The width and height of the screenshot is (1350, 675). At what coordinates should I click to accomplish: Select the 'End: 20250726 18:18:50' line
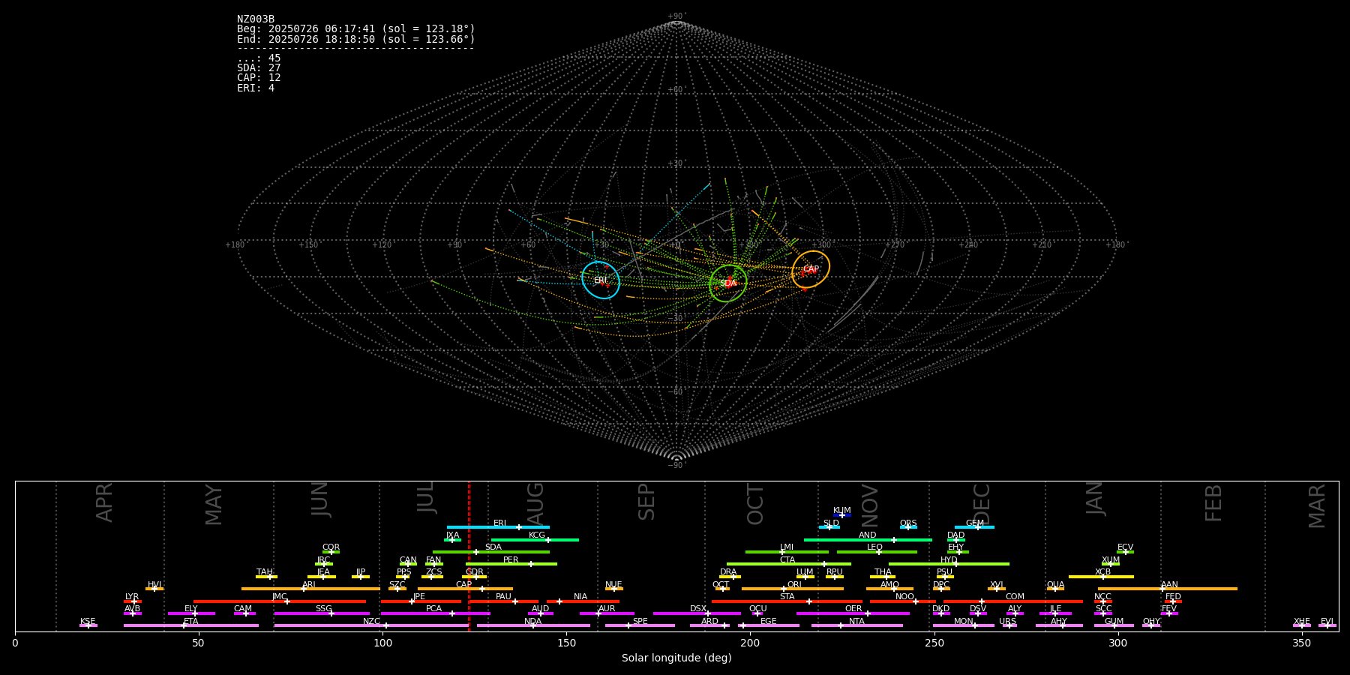click(356, 39)
